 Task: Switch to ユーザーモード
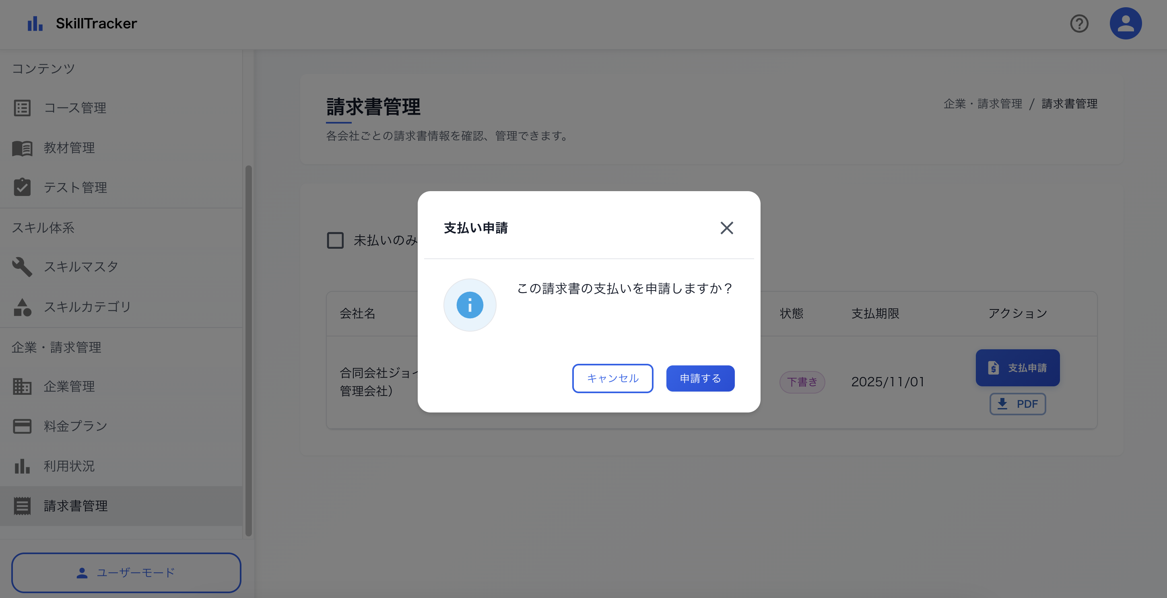(126, 573)
